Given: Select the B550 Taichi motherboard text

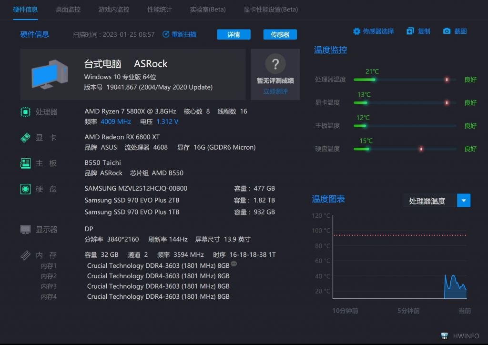Looking at the screenshot, I should (x=103, y=162).
